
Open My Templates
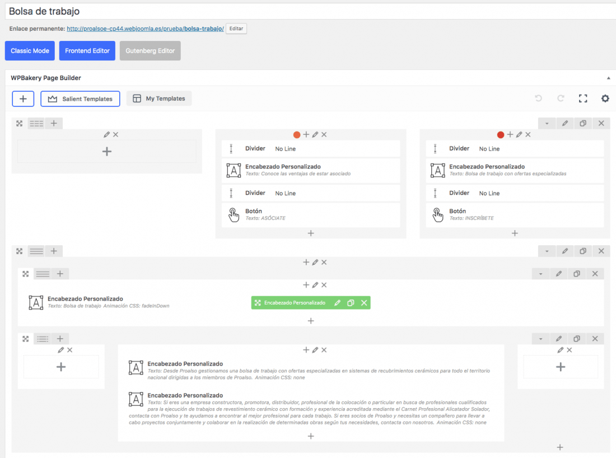pyautogui.click(x=158, y=99)
